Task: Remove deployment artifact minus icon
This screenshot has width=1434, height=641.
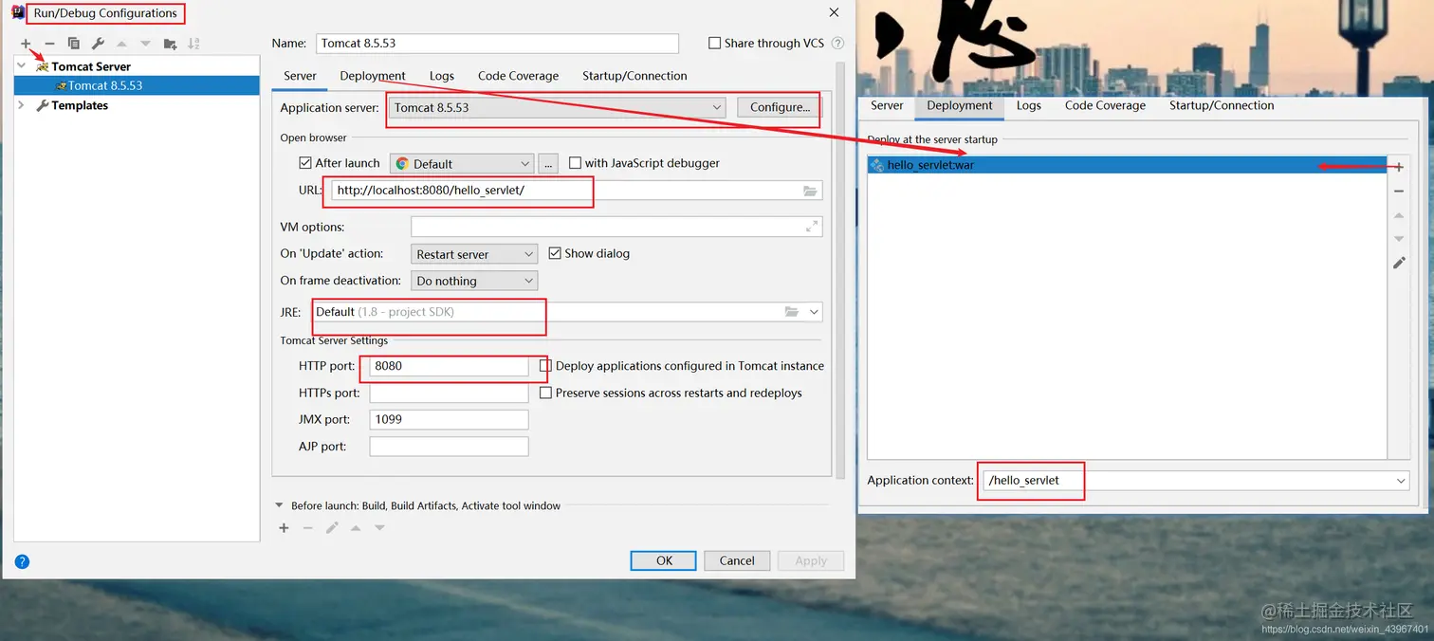Action: pos(1399,192)
